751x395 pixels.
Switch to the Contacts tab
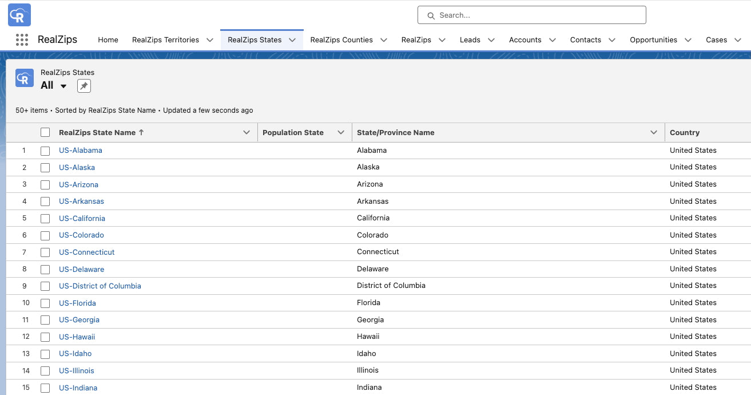[586, 40]
